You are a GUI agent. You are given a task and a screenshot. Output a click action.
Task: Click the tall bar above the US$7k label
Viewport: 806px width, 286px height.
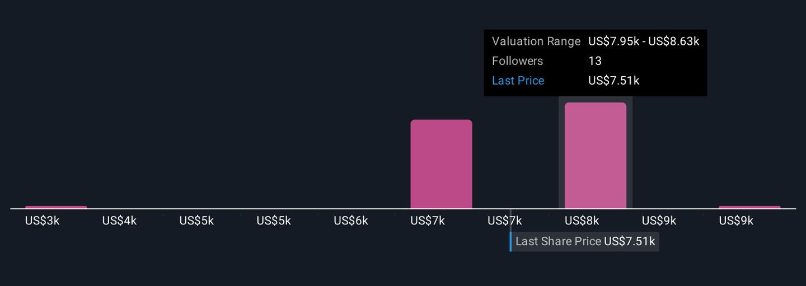coord(441,164)
